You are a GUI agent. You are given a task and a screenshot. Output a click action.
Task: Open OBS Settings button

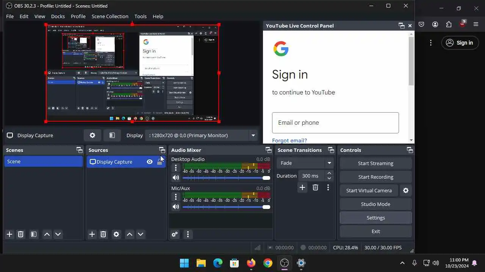click(x=375, y=218)
